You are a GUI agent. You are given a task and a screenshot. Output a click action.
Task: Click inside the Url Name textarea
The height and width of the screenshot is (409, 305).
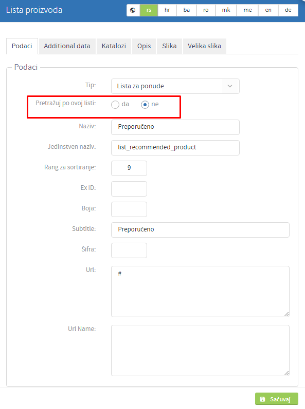coord(200,350)
